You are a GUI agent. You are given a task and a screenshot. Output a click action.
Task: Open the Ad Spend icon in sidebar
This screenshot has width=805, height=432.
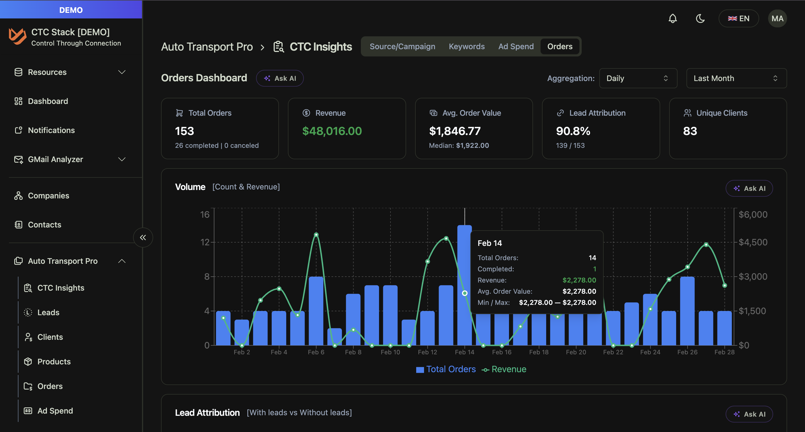click(x=28, y=410)
